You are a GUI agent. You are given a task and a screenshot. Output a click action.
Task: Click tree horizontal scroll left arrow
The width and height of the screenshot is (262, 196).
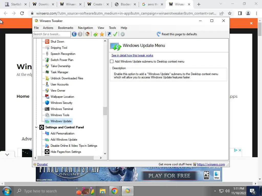click(x=35, y=158)
